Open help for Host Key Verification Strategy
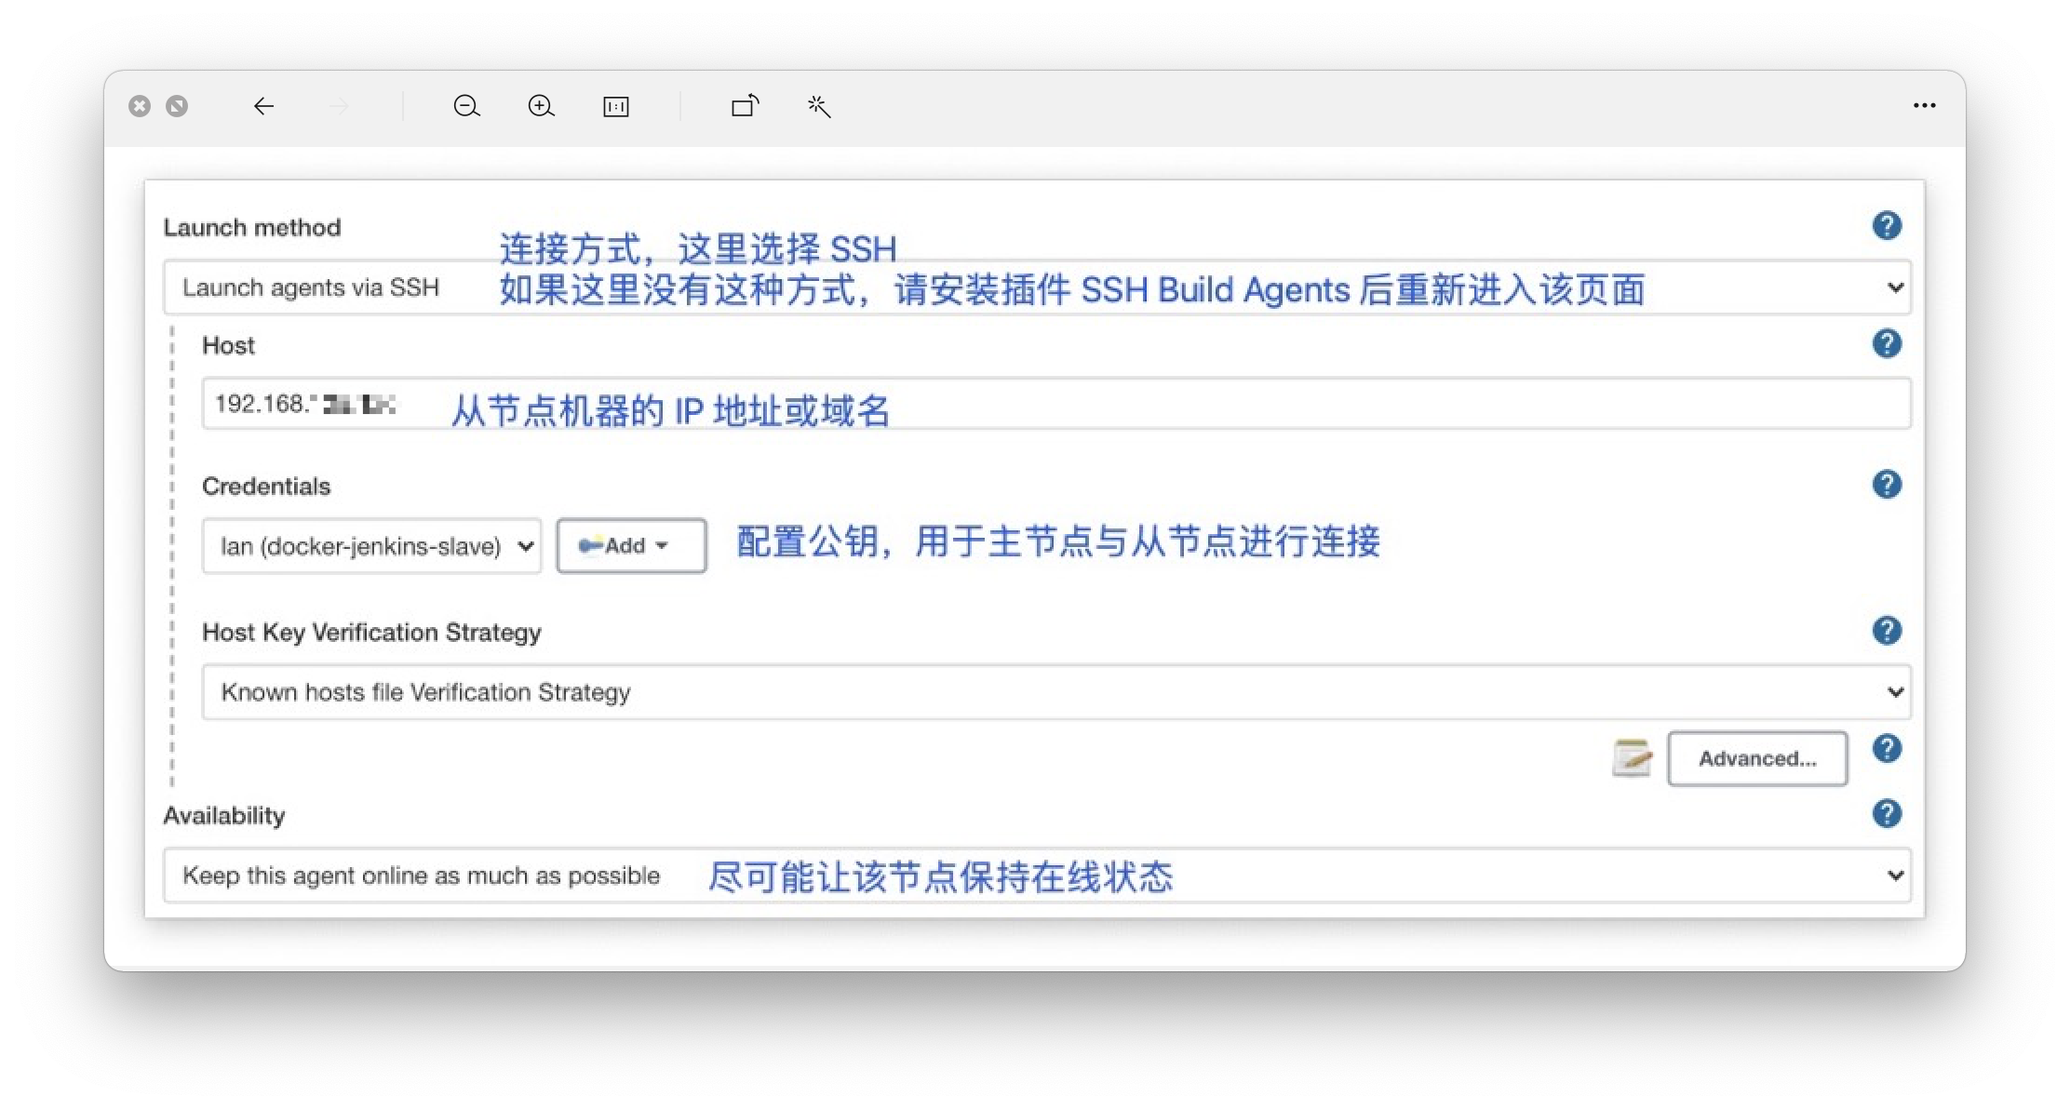The width and height of the screenshot is (2070, 1109). (1887, 631)
